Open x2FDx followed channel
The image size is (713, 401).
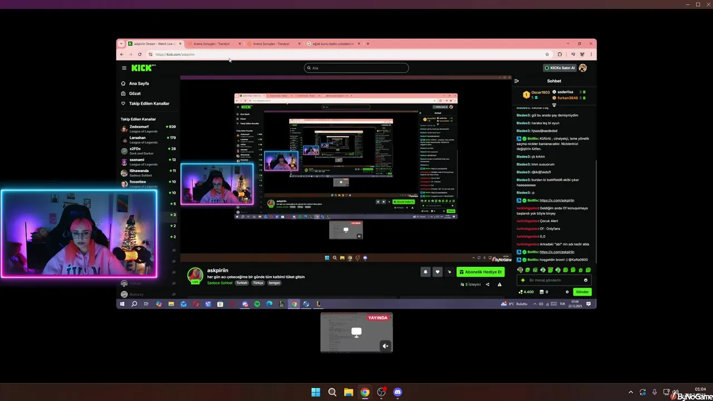click(147, 151)
